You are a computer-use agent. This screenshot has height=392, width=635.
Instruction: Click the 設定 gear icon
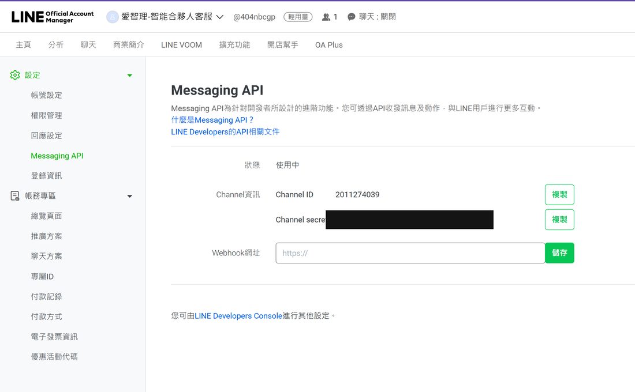coord(15,76)
